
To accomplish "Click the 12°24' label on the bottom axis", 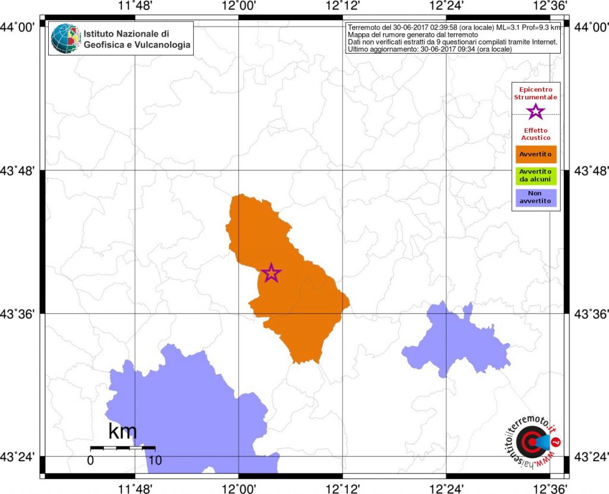I will [445, 488].
